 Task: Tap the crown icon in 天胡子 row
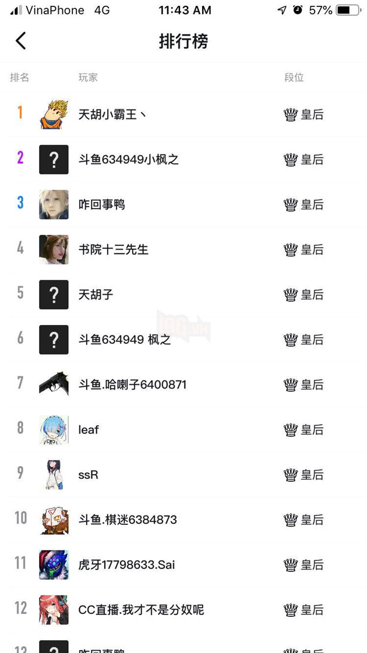tap(291, 294)
